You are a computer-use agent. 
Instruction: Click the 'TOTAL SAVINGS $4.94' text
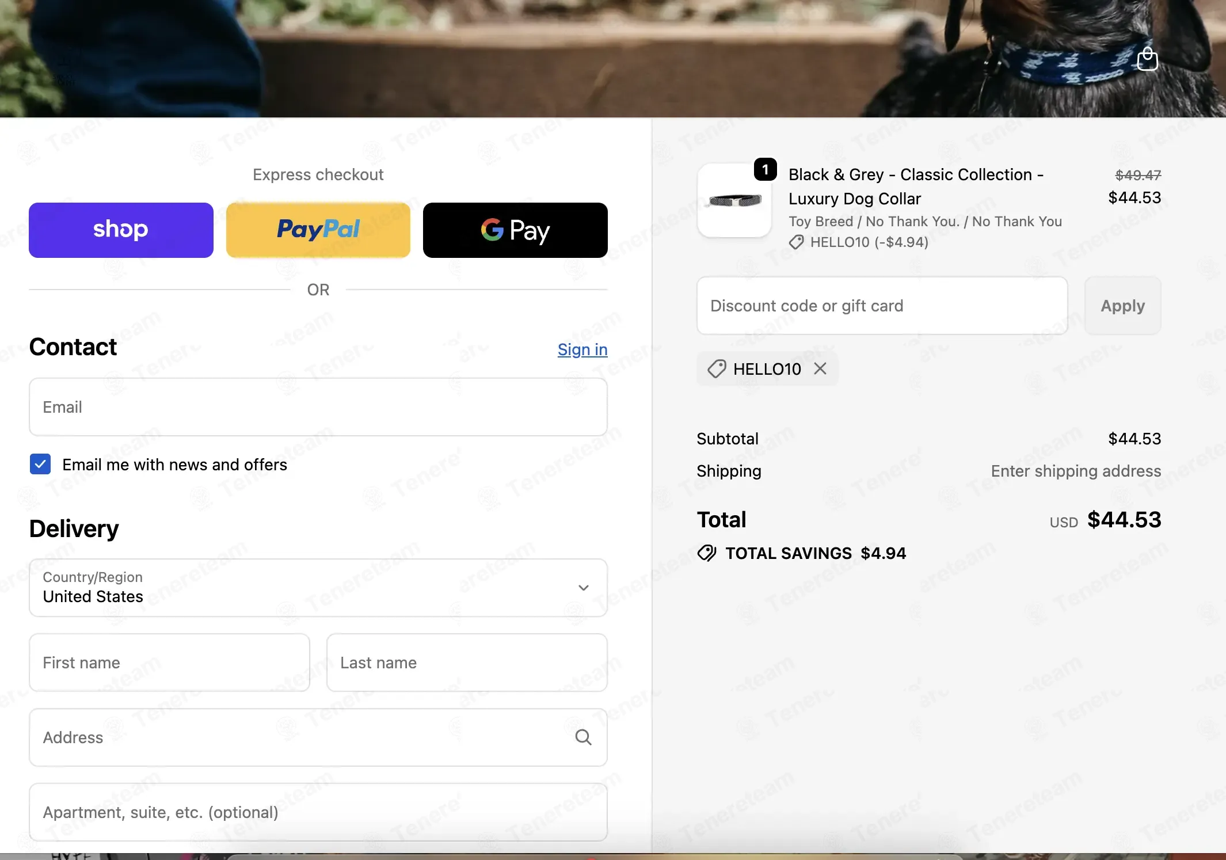[816, 553]
